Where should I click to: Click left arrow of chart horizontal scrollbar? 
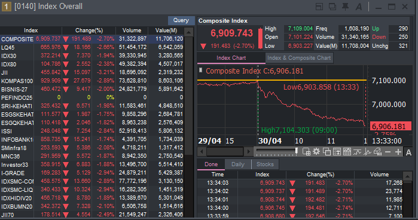point(202,152)
